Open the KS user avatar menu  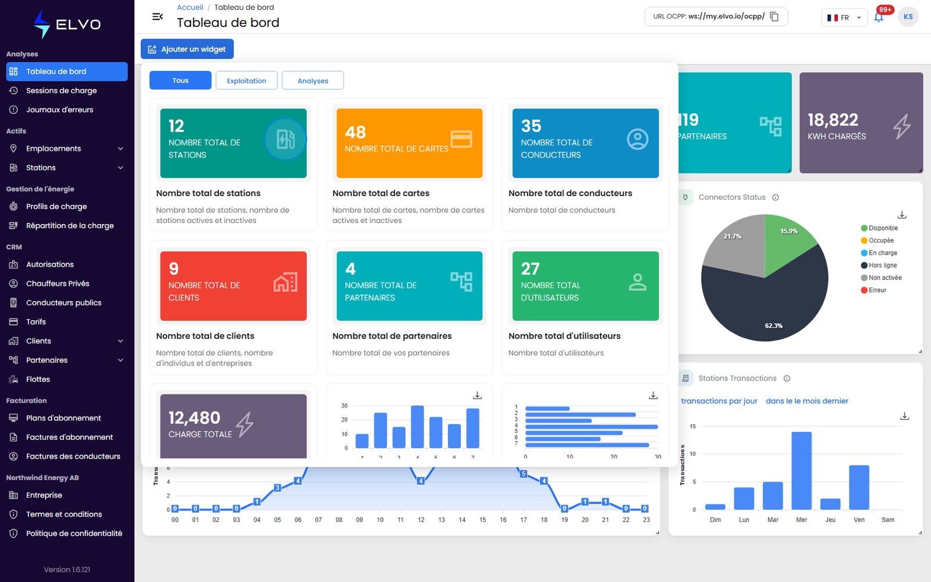(908, 16)
